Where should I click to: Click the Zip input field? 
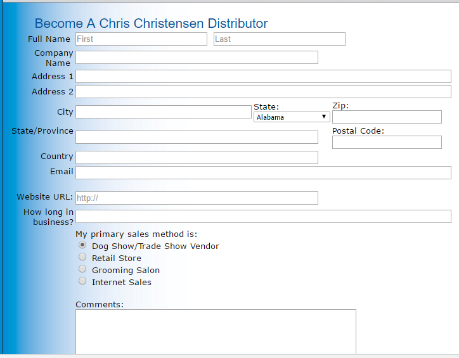click(x=387, y=117)
